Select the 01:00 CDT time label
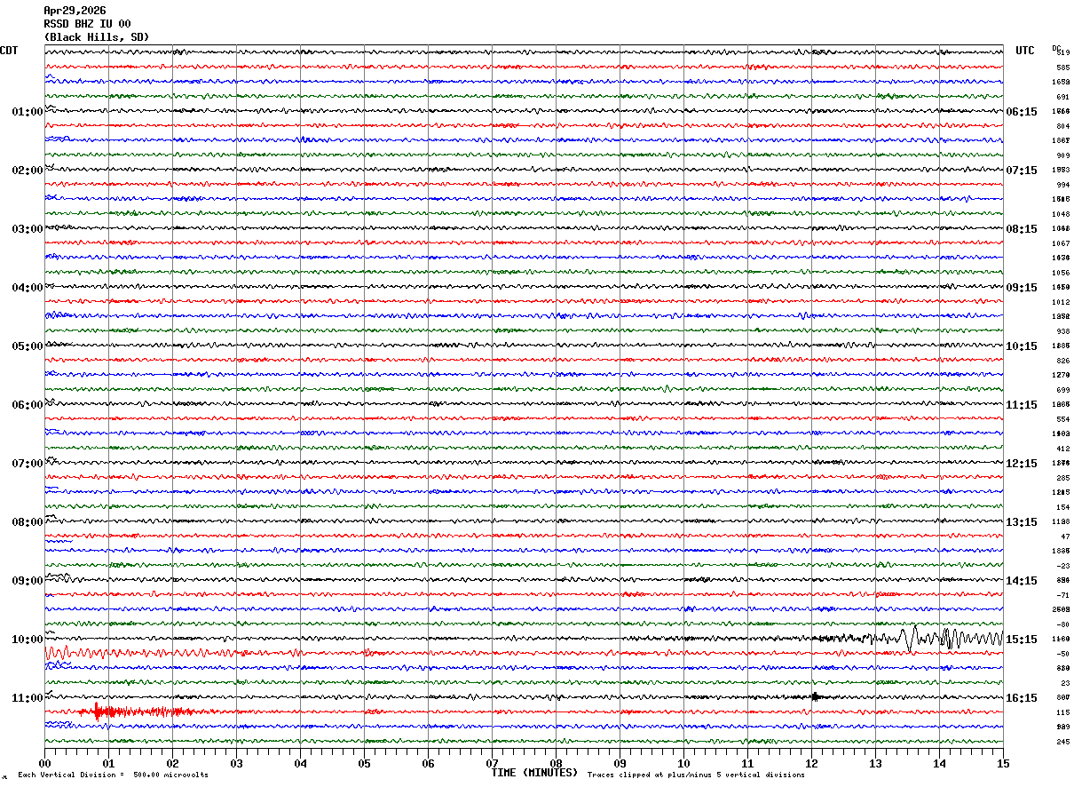 tap(28, 112)
